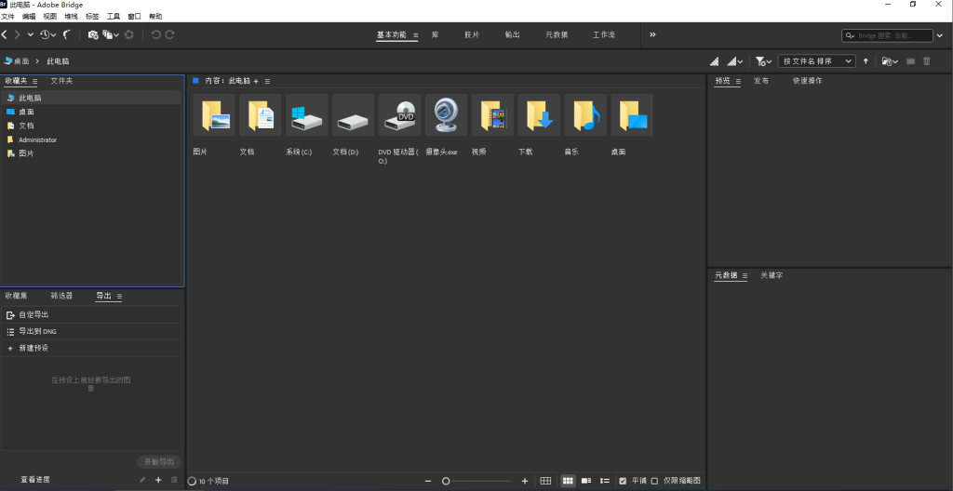Click the Get Photos from Camera icon
The image size is (953, 491).
(x=93, y=34)
